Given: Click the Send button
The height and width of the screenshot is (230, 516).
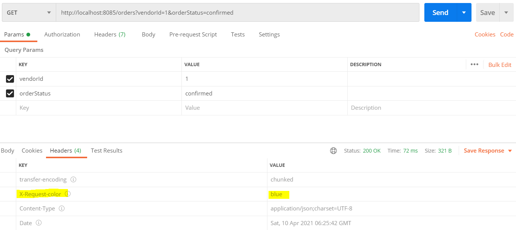Looking at the screenshot, I should pos(440,12).
